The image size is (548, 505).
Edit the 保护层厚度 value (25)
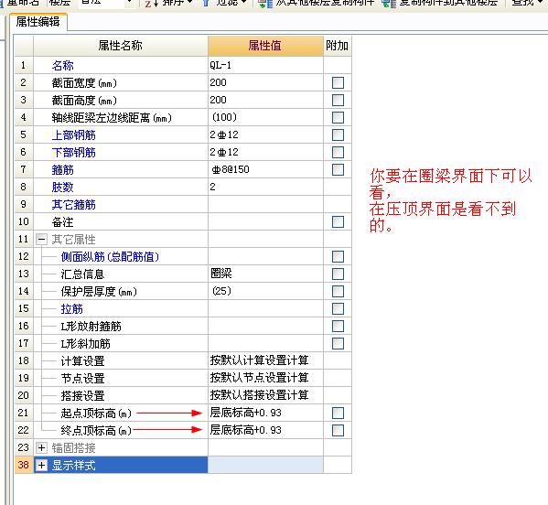265,291
